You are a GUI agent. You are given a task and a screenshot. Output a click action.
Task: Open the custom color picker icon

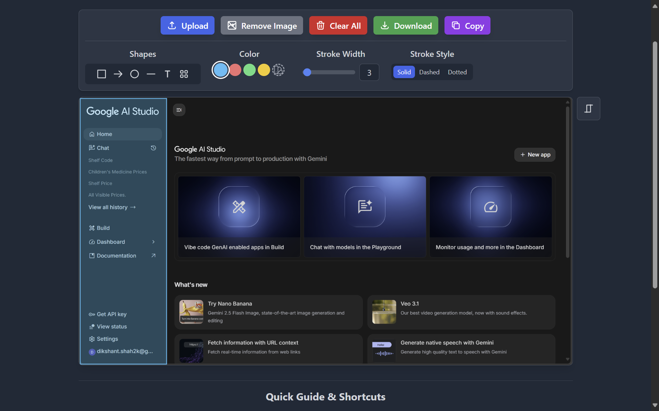coord(278,70)
